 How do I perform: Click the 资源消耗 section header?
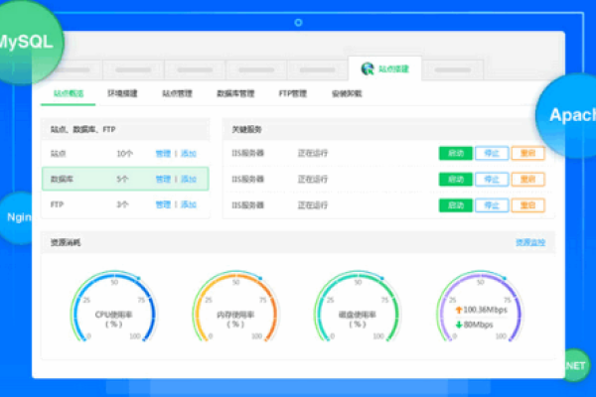point(298,242)
